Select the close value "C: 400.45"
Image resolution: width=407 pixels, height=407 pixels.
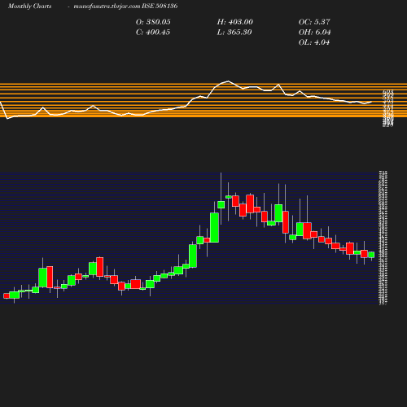click(153, 33)
